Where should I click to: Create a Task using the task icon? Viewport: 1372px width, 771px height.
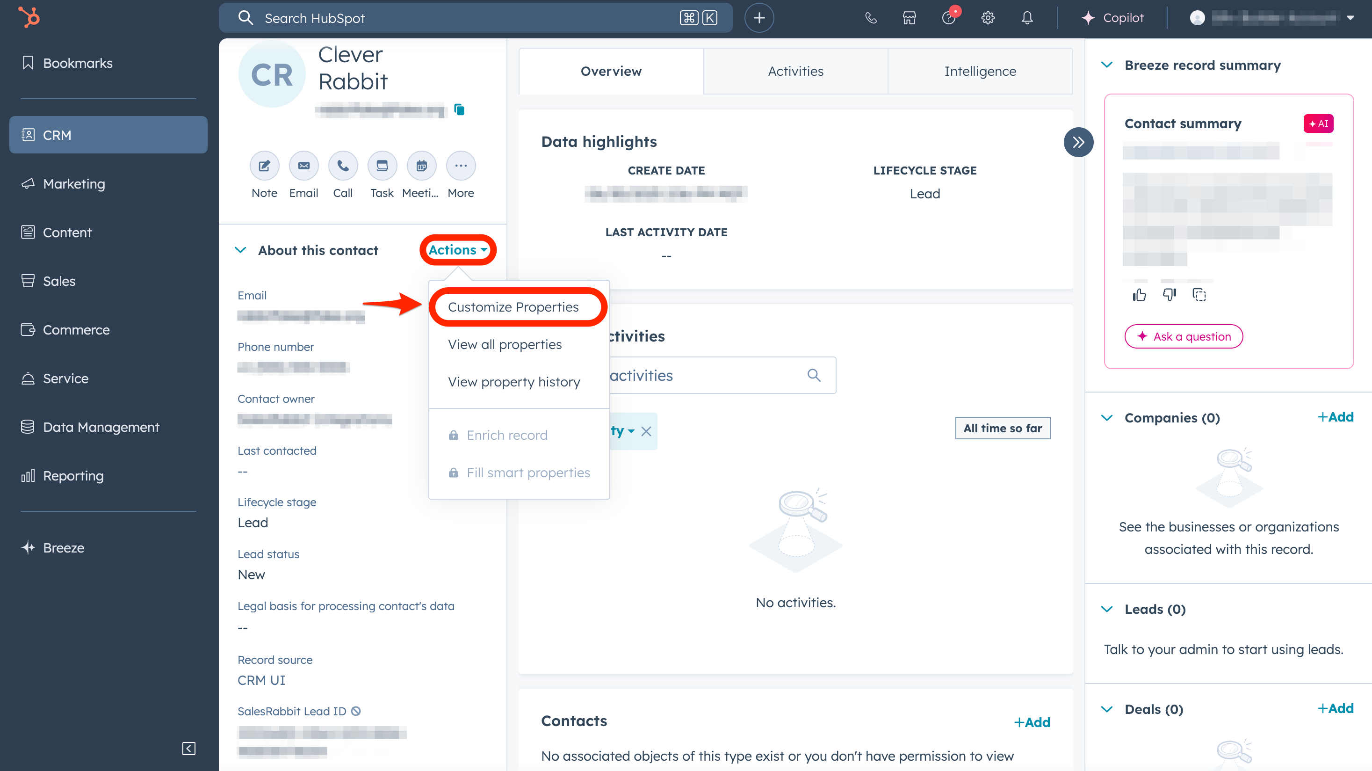(x=382, y=166)
